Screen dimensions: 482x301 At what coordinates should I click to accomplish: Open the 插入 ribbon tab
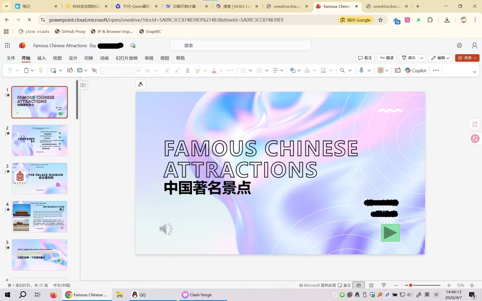point(42,58)
